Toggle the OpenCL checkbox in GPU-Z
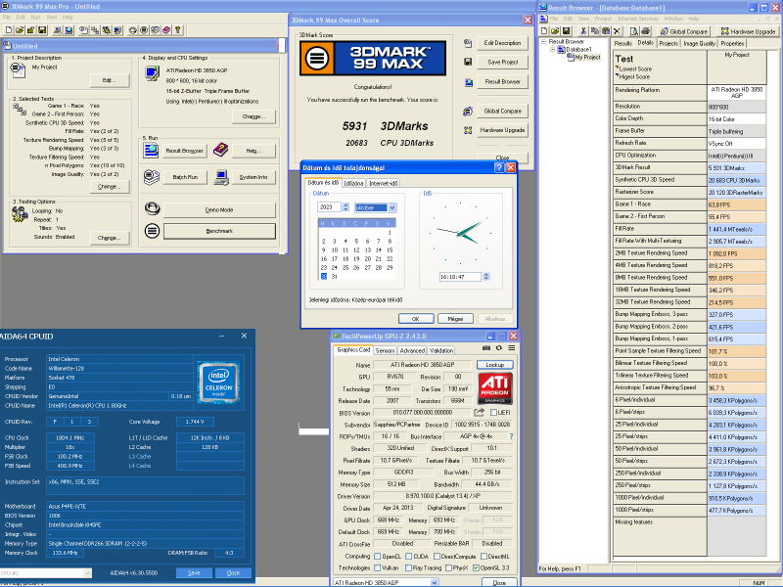This screenshot has height=587, width=783. [x=378, y=557]
